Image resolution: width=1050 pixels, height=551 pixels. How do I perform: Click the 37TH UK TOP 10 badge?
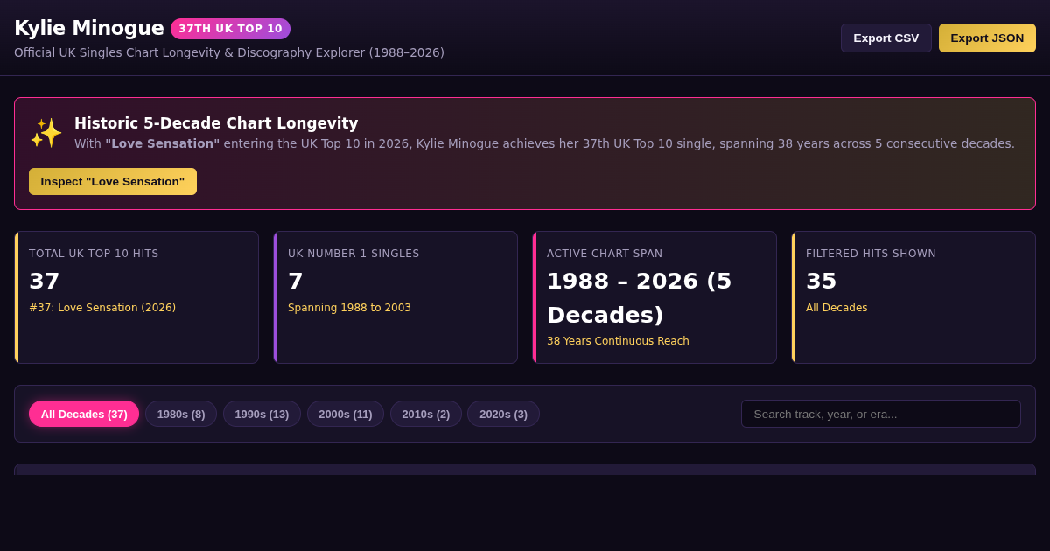click(230, 29)
